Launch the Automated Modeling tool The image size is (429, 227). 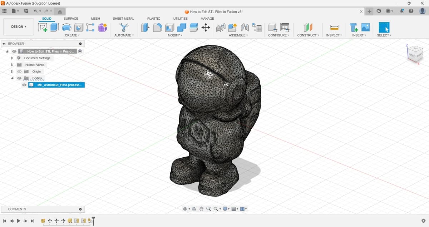[124, 27]
